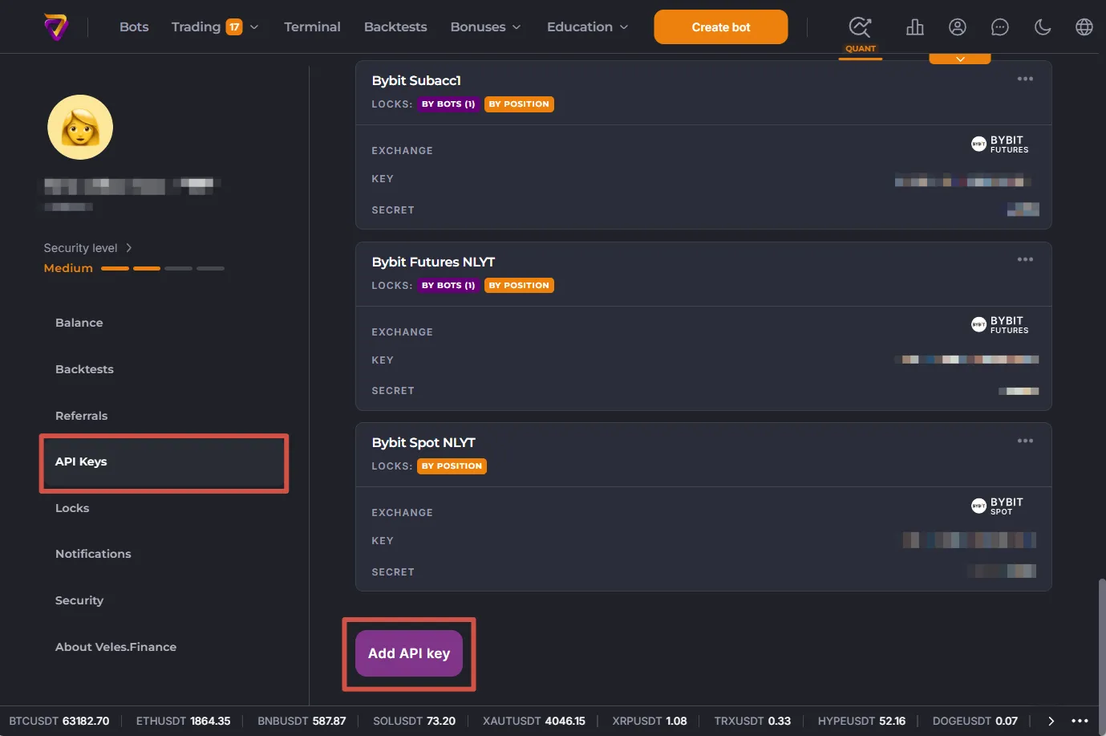Click the TRXUSDT ticker
1106x736 pixels.
coord(752,721)
